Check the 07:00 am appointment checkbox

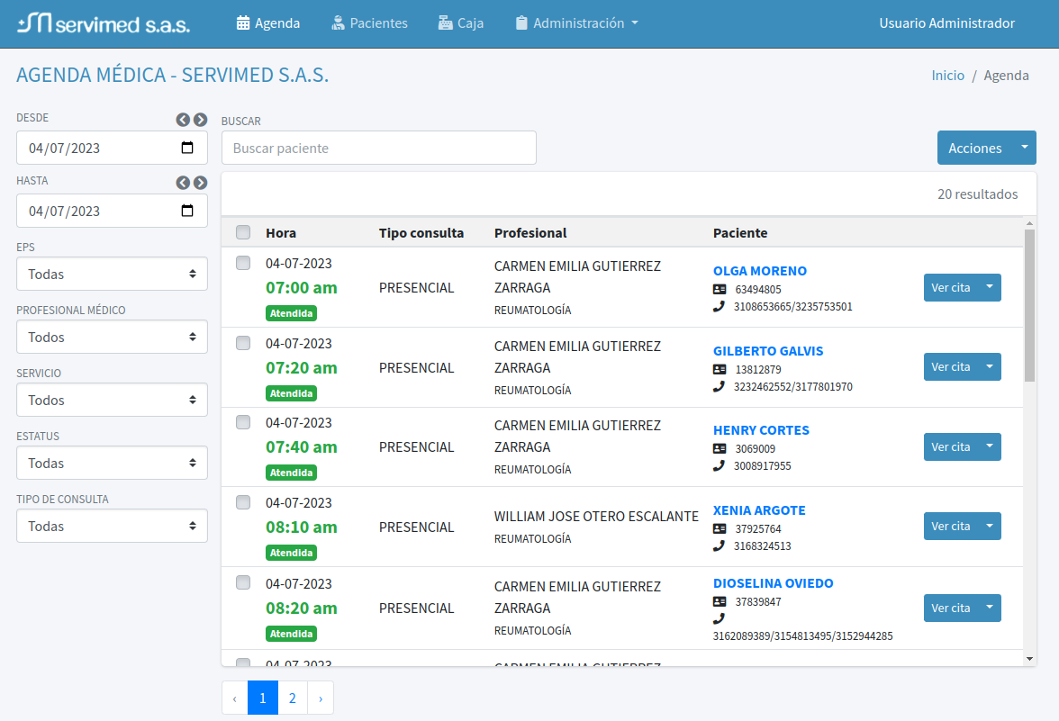243,263
